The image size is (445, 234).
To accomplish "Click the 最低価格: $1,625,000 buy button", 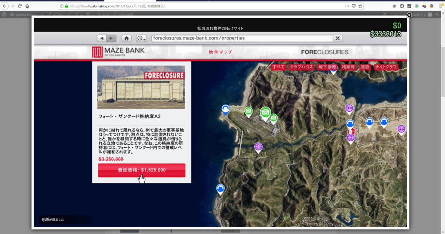I will point(142,170).
